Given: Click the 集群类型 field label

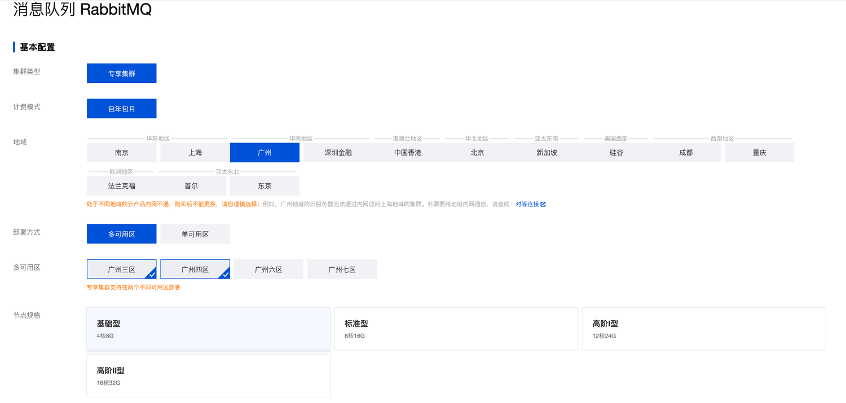Looking at the screenshot, I should tap(27, 72).
